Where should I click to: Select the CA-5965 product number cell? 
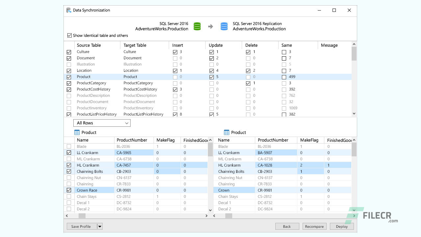(x=134, y=153)
